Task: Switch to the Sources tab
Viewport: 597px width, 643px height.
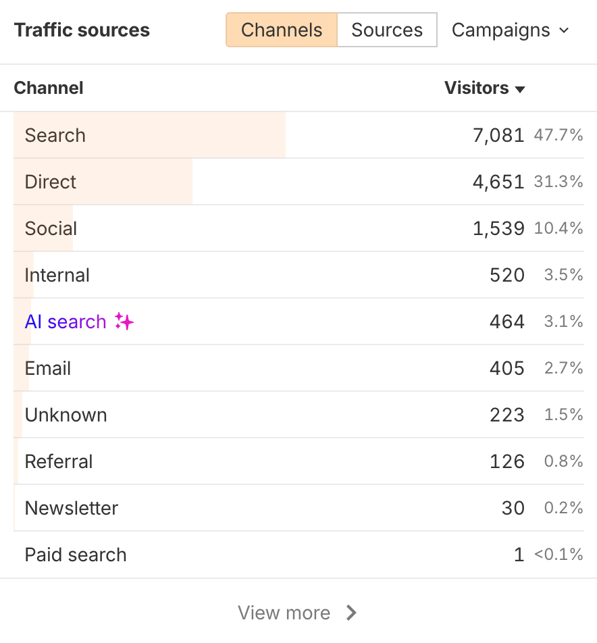Action: [386, 30]
